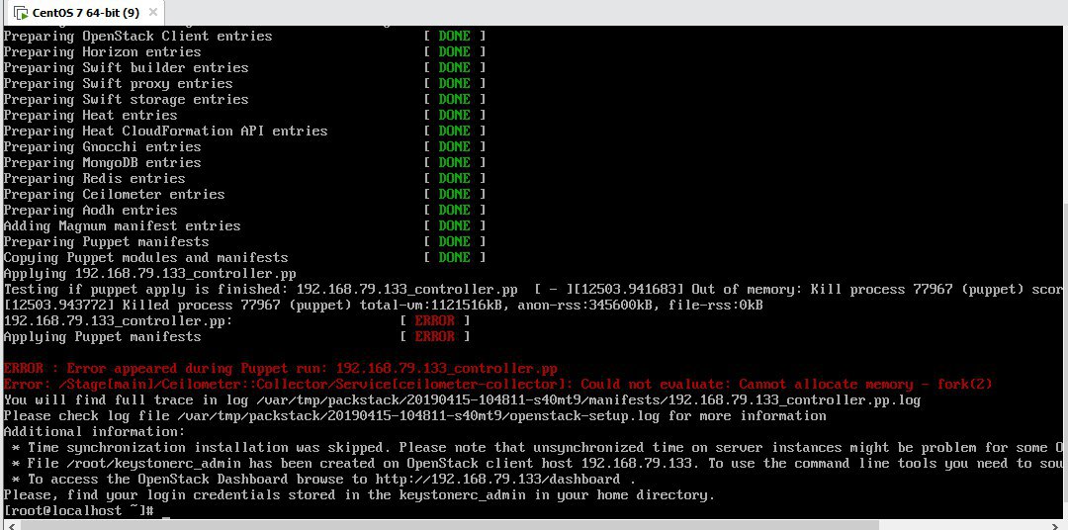Click 'Error appeared during Puppet run' red line
The width and height of the screenshot is (1068, 530).
pos(281,369)
